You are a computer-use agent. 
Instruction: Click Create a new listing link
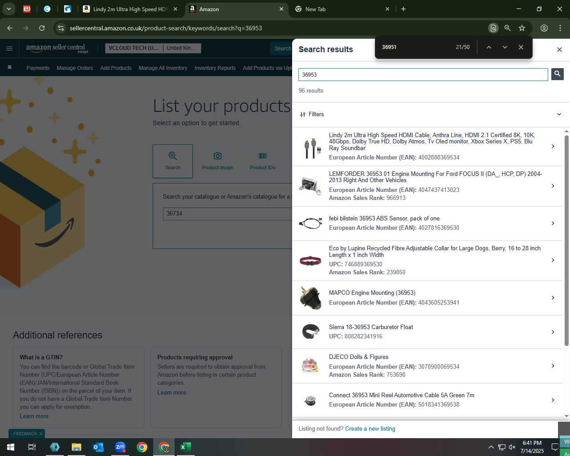[370, 429]
